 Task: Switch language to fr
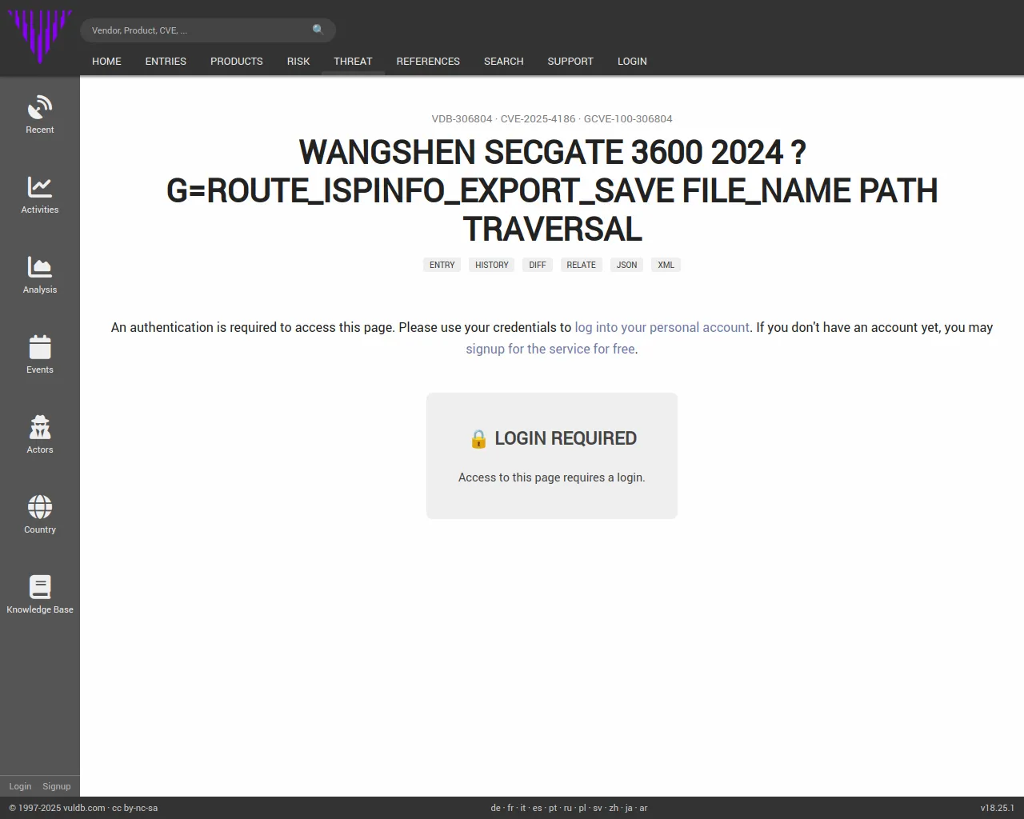[510, 808]
